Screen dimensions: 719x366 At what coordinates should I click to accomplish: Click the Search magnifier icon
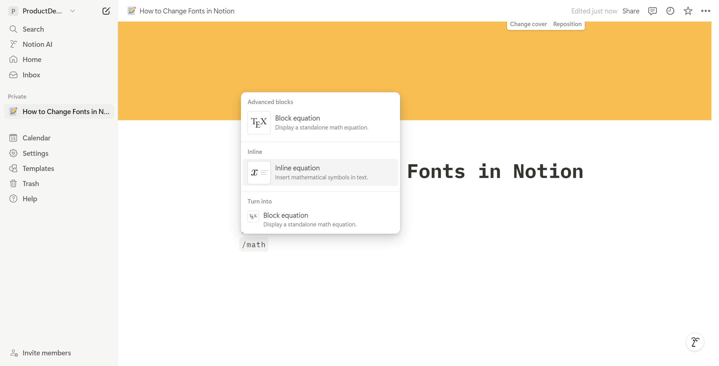coord(13,29)
